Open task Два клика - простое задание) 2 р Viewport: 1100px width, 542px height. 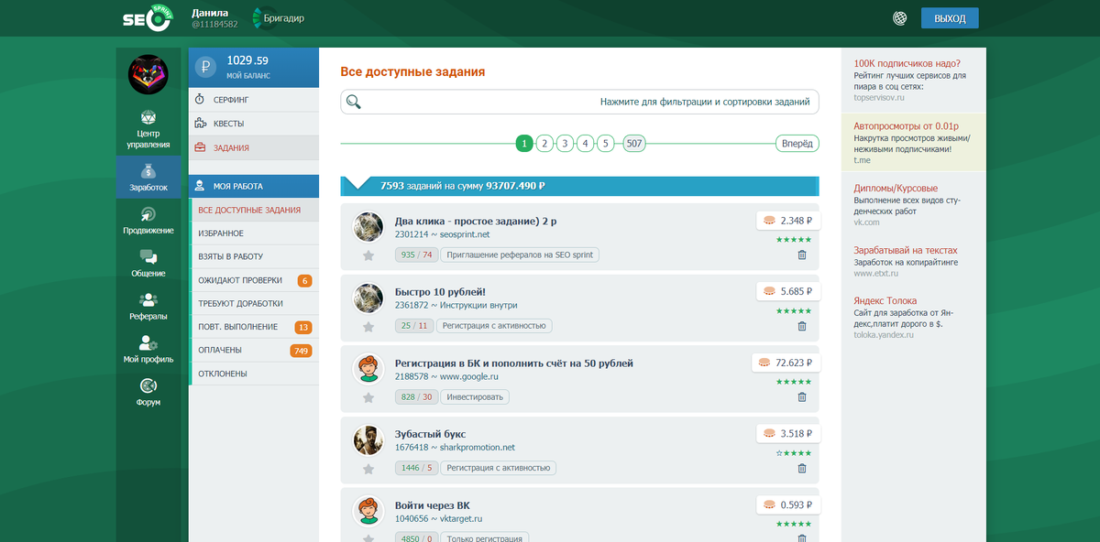(475, 221)
